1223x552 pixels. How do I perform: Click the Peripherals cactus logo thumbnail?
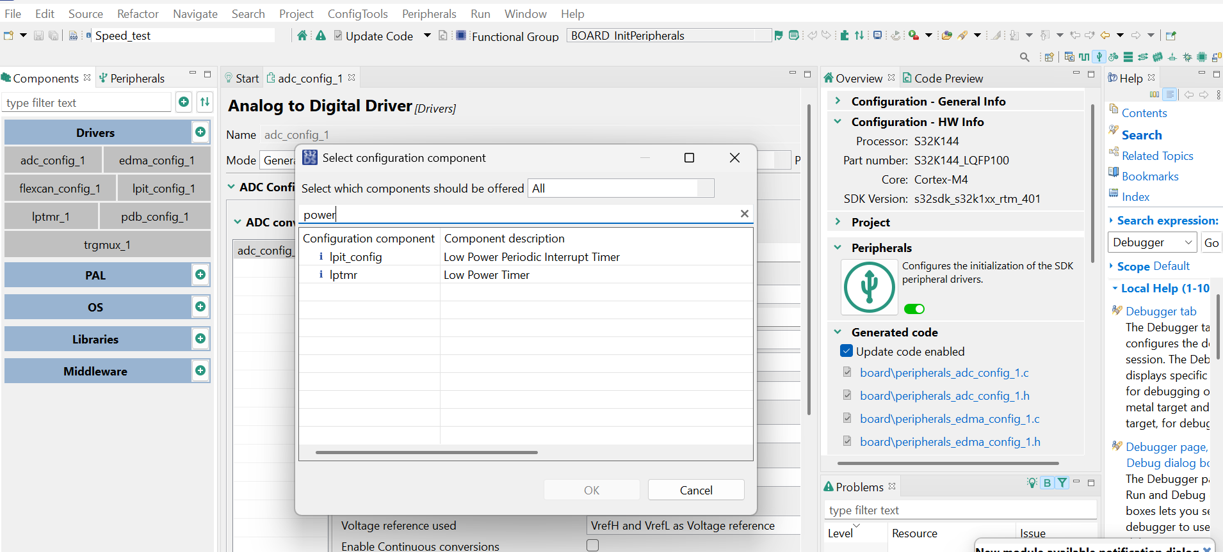tap(869, 287)
